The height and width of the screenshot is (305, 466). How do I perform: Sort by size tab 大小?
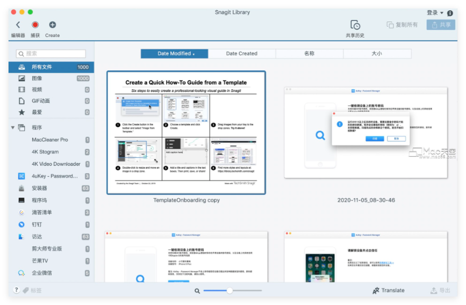point(377,53)
